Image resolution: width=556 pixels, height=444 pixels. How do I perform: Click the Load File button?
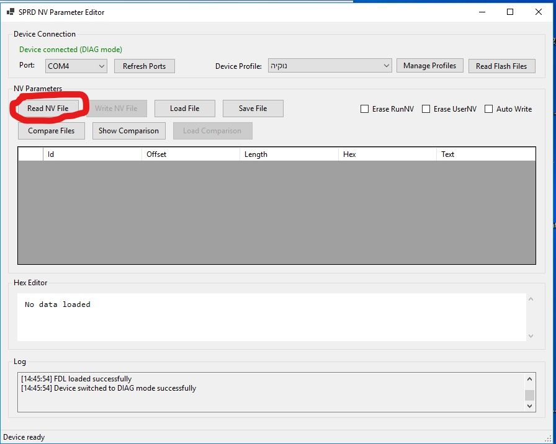point(184,109)
